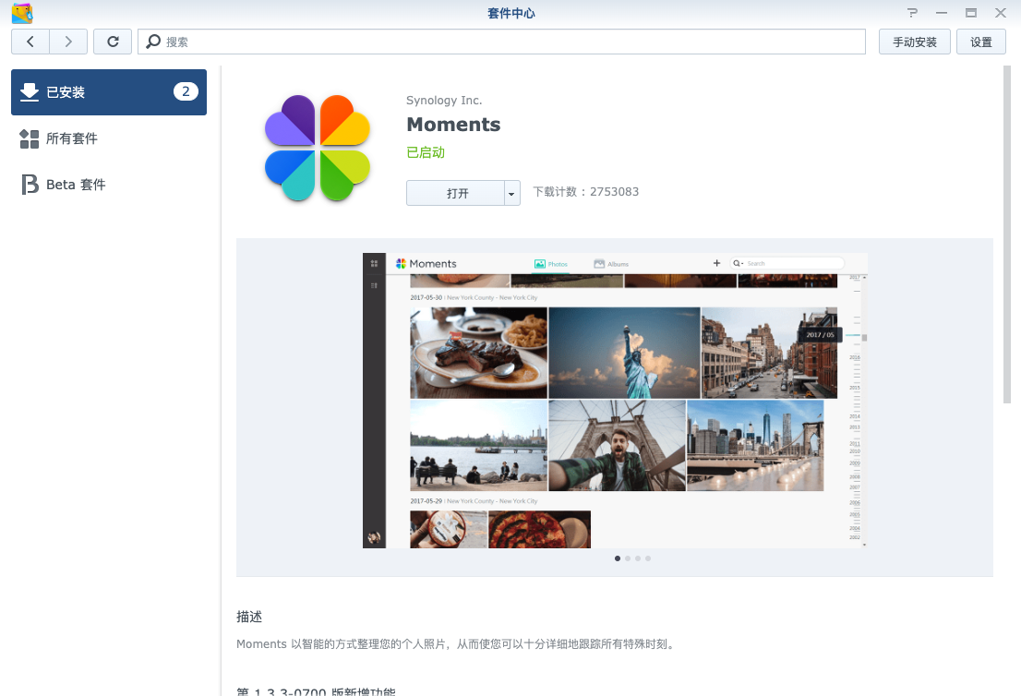This screenshot has height=696, width=1021.
Task: Click the installed count badge 2
Action: click(x=186, y=91)
